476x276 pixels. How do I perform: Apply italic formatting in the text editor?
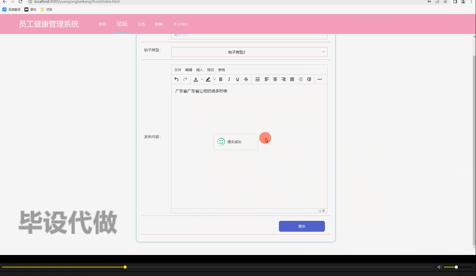tap(229, 79)
